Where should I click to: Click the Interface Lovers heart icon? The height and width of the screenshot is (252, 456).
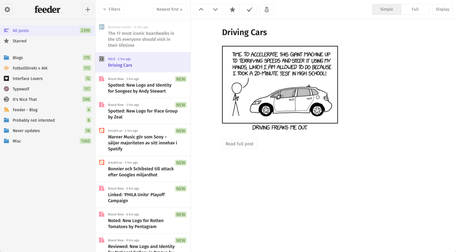point(6,79)
